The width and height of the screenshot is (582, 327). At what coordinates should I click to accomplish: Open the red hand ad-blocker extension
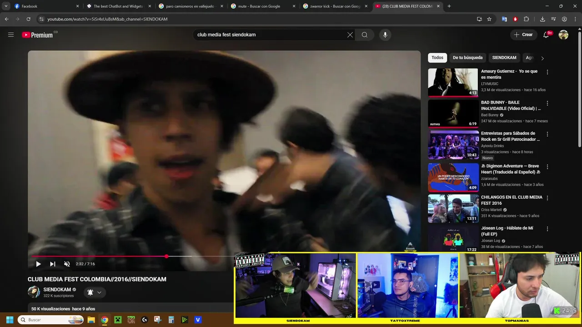[x=515, y=19]
